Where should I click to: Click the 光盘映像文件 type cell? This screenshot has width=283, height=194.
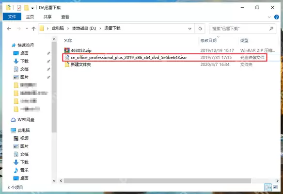click(252, 57)
